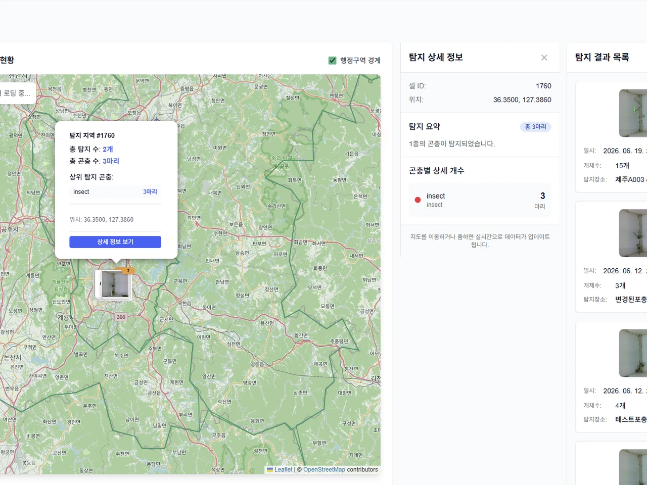Click the 상세 정보 보기 button
The image size is (647, 485).
115,242
